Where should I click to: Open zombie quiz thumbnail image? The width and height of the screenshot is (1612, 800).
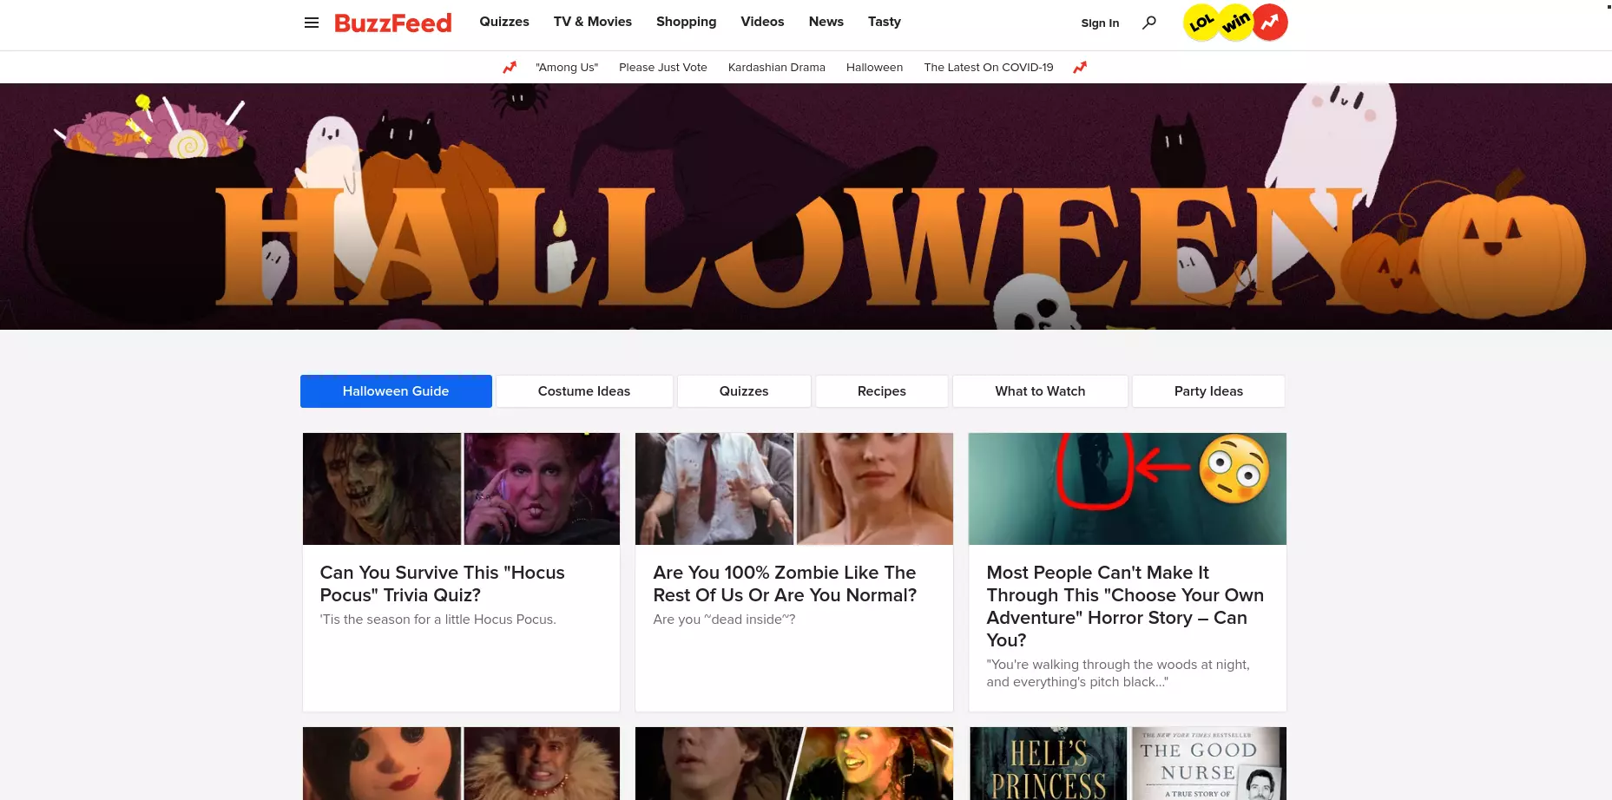click(794, 489)
